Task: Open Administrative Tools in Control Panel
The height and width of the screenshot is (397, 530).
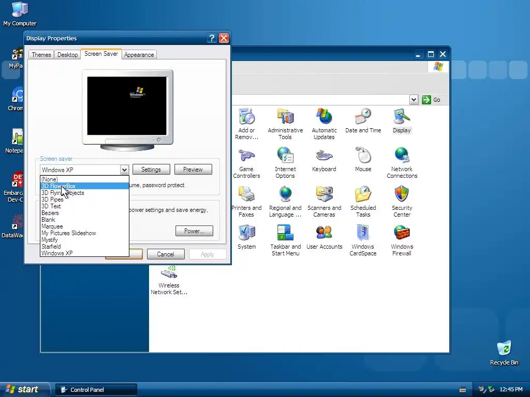Action: (285, 124)
